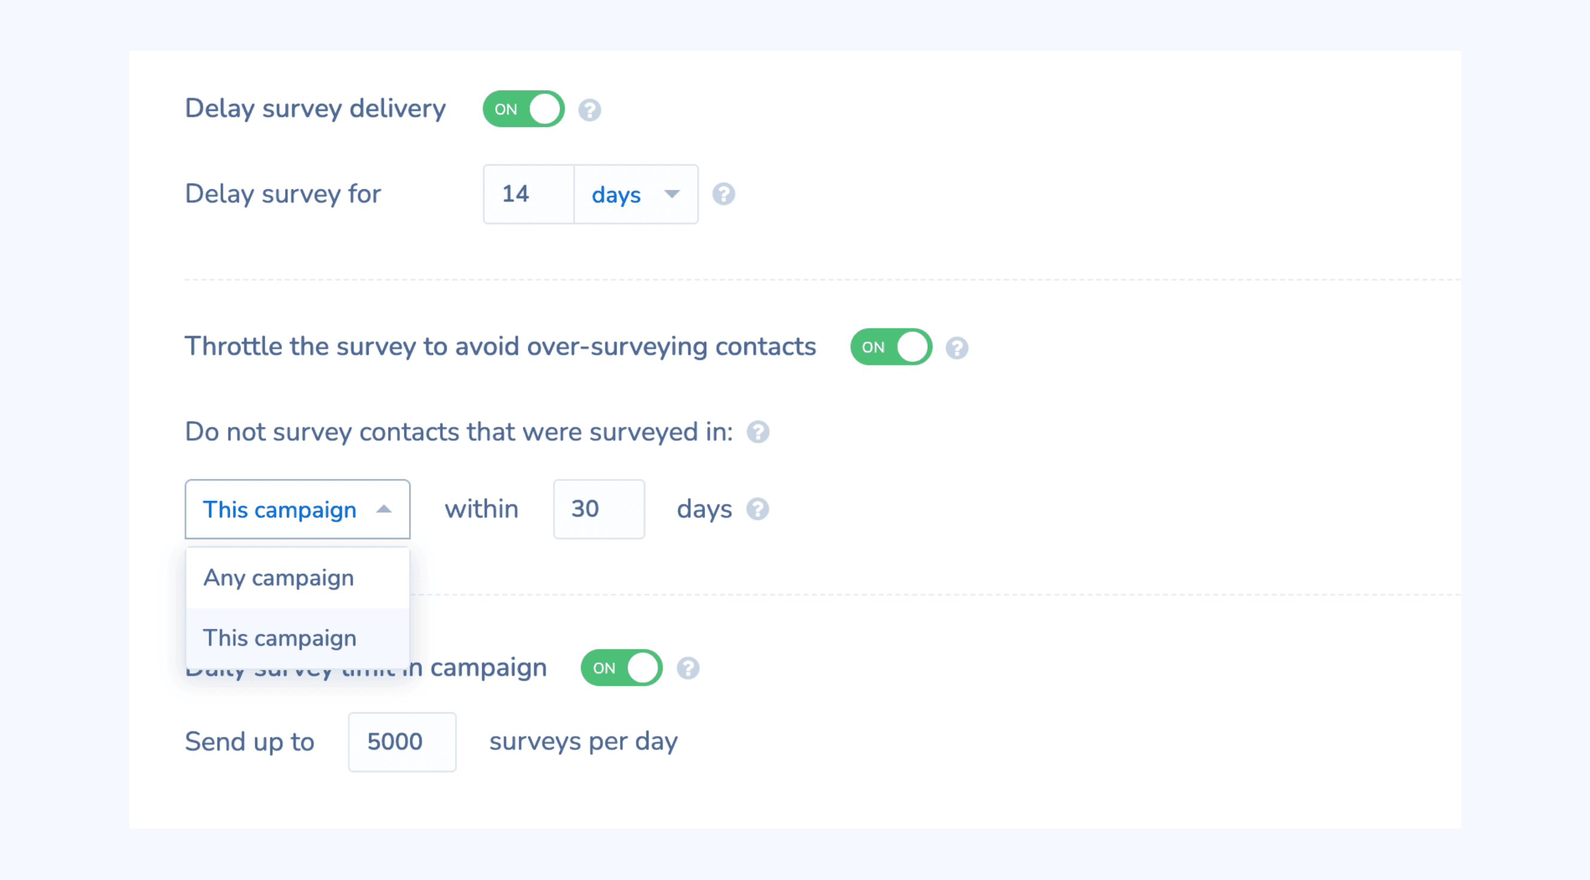Click help icon after "Do not survey contacts" label

coord(758,433)
